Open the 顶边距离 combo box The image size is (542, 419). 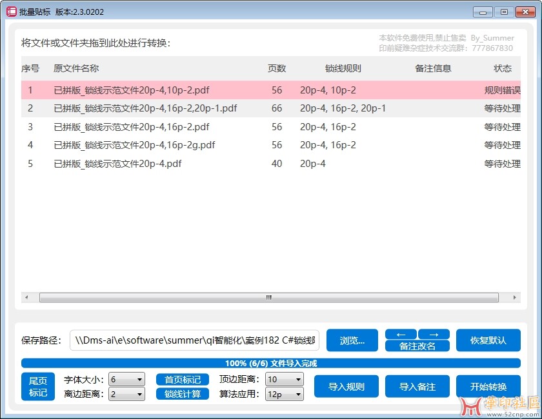pyautogui.click(x=284, y=380)
